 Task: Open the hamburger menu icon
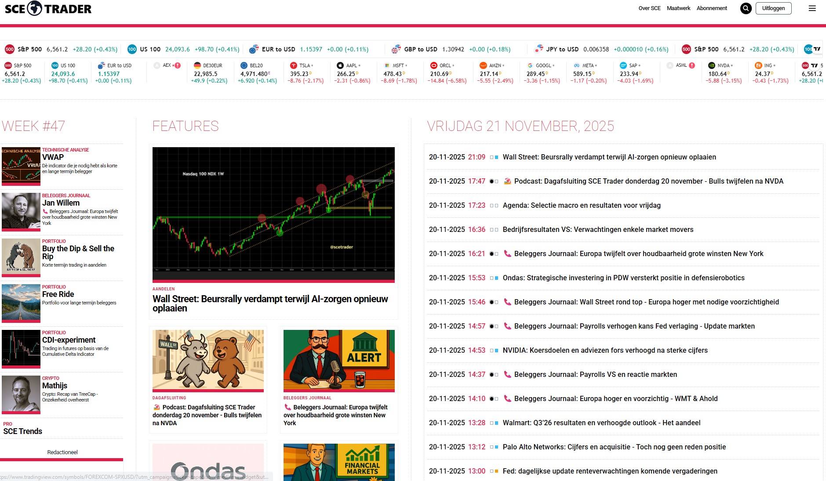[812, 8]
